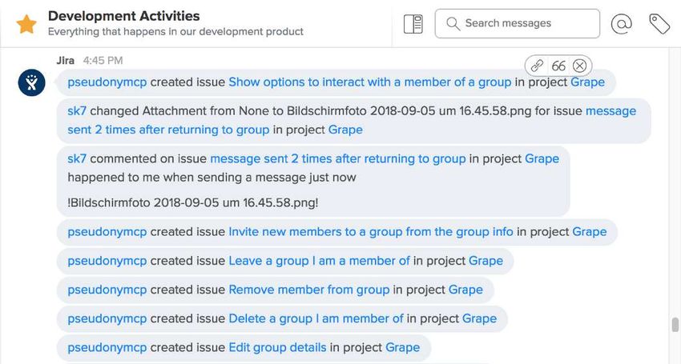The width and height of the screenshot is (681, 364).
Task: Focus the Search messages field
Action: click(518, 23)
